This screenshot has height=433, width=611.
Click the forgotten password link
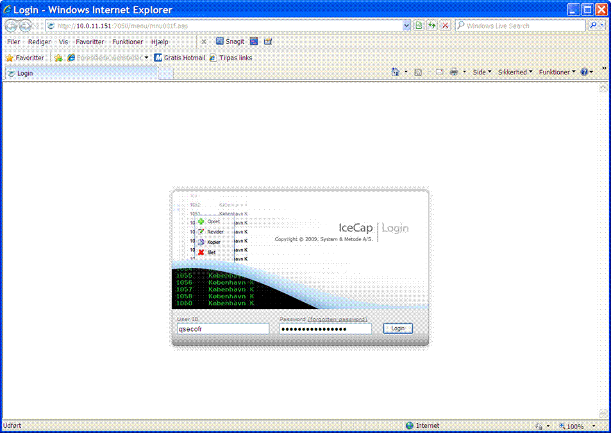(x=337, y=319)
